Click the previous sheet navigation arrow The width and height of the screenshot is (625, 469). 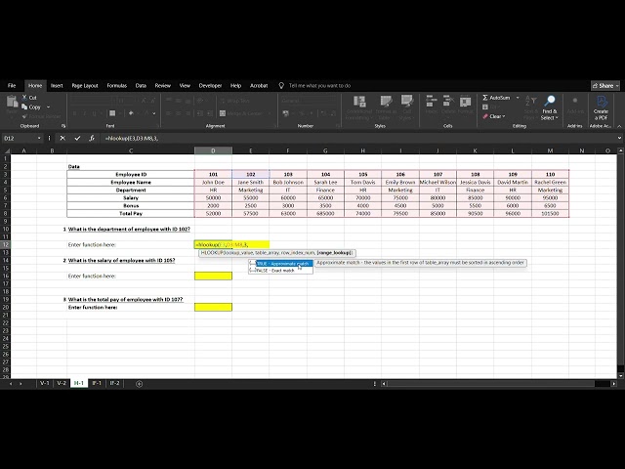(11, 384)
